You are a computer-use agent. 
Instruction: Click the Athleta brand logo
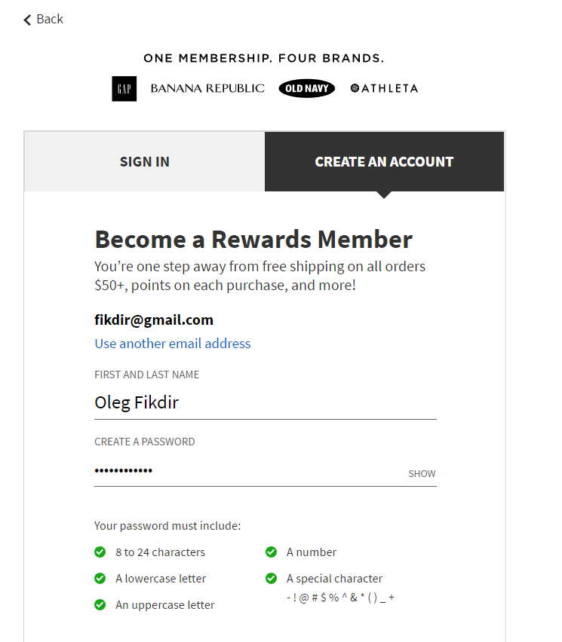[x=384, y=88]
